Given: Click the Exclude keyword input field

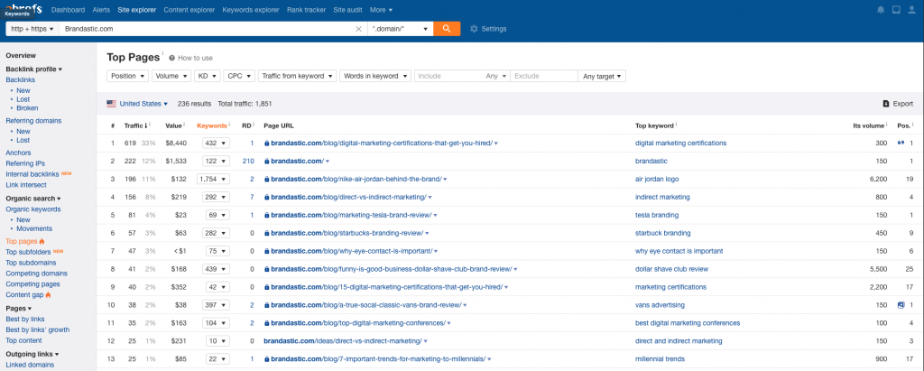Looking at the screenshot, I should pyautogui.click(x=543, y=76).
